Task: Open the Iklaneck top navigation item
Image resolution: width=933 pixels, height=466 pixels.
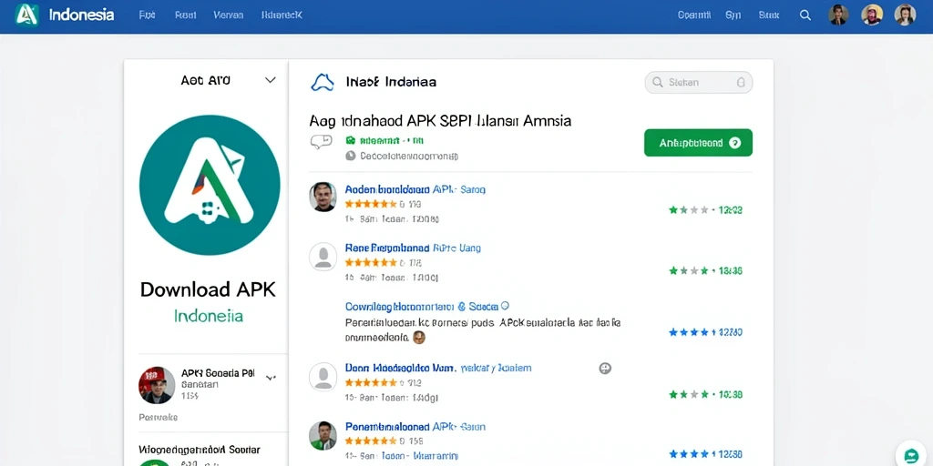Action: (282, 15)
